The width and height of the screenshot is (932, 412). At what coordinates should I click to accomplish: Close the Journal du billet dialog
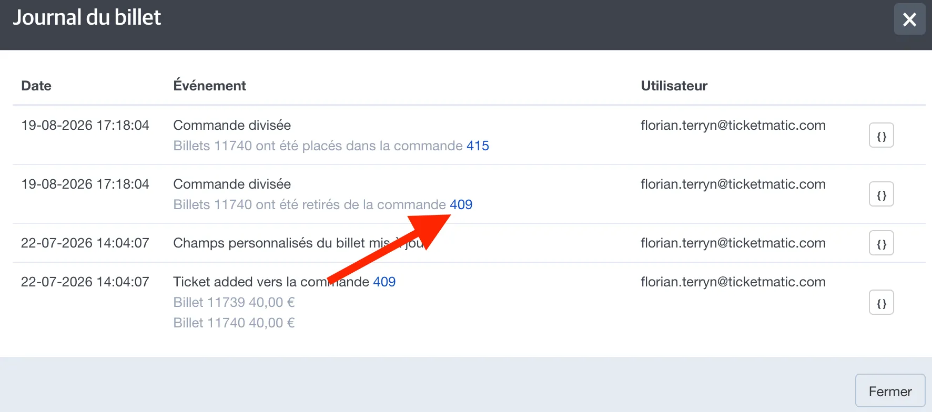point(909,19)
